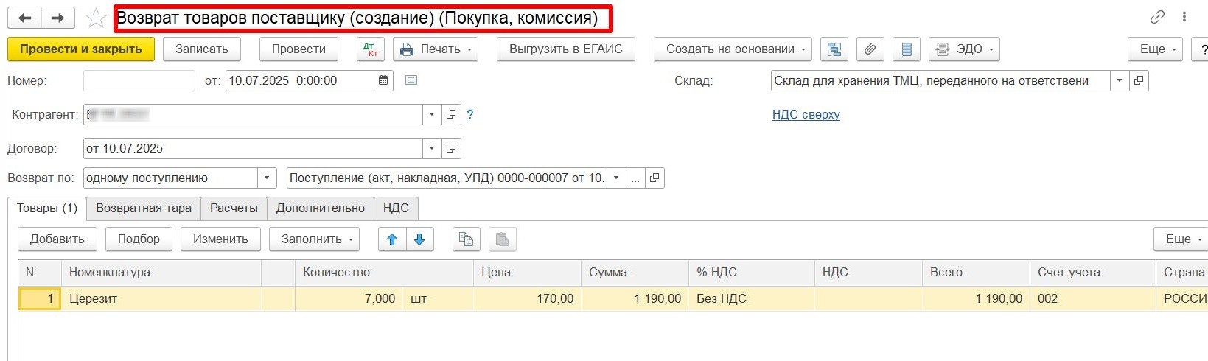Open the НДС сверху link
The height and width of the screenshot is (361, 1208).
click(x=806, y=115)
